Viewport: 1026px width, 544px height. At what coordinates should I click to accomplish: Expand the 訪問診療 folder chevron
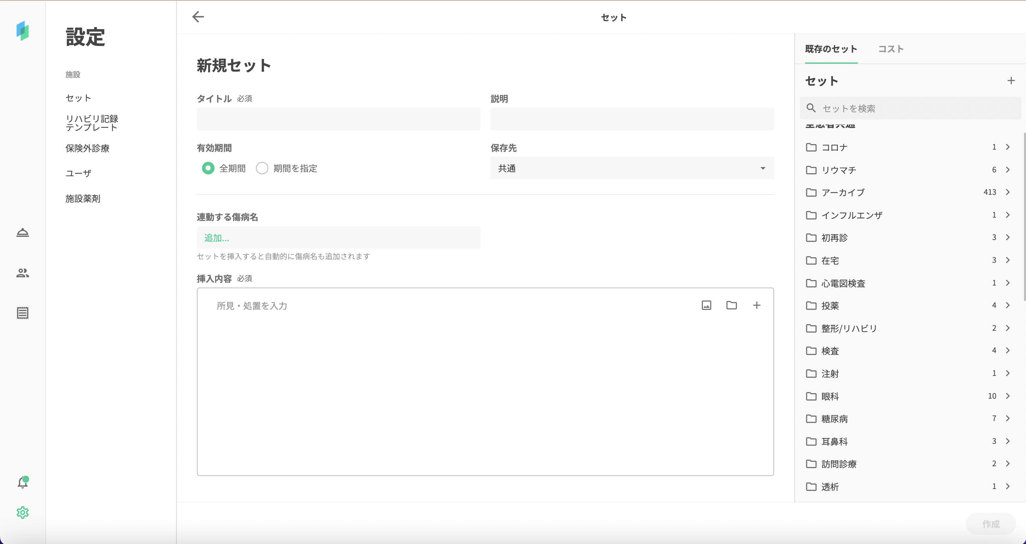1008,463
